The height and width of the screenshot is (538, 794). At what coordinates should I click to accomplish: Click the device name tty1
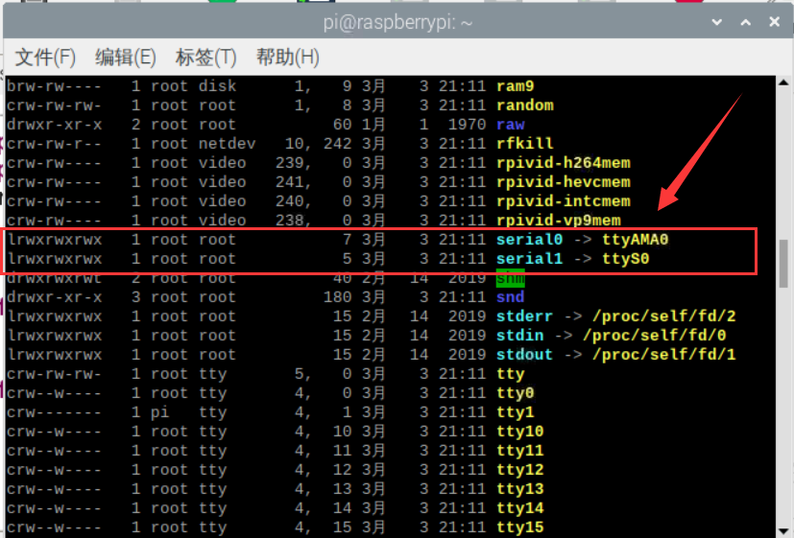(515, 412)
